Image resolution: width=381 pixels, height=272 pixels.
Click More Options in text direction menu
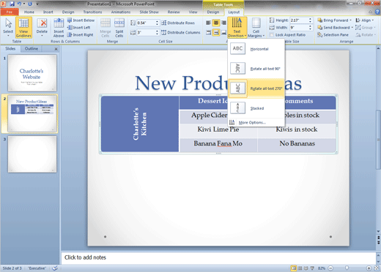[252, 122]
